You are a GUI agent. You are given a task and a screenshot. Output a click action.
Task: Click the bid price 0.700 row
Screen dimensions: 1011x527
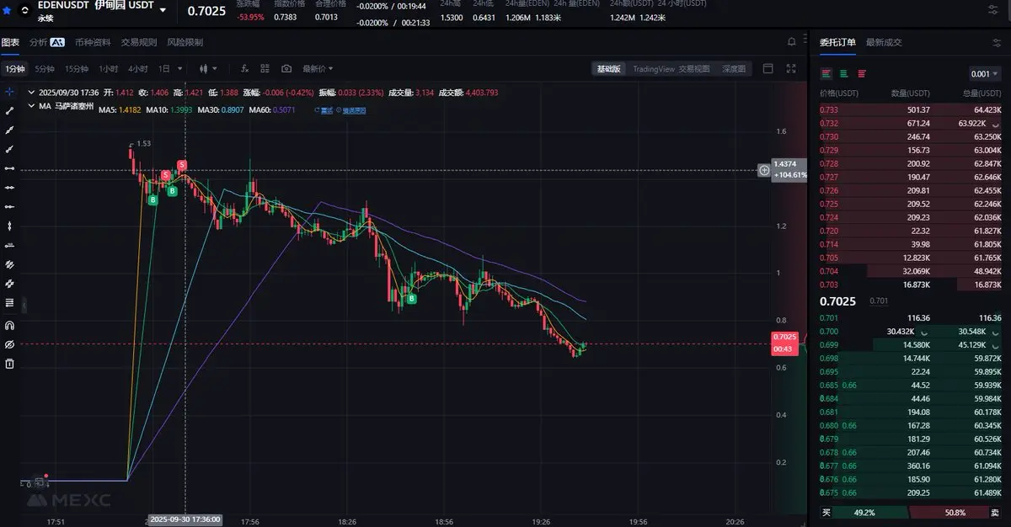tap(912, 332)
